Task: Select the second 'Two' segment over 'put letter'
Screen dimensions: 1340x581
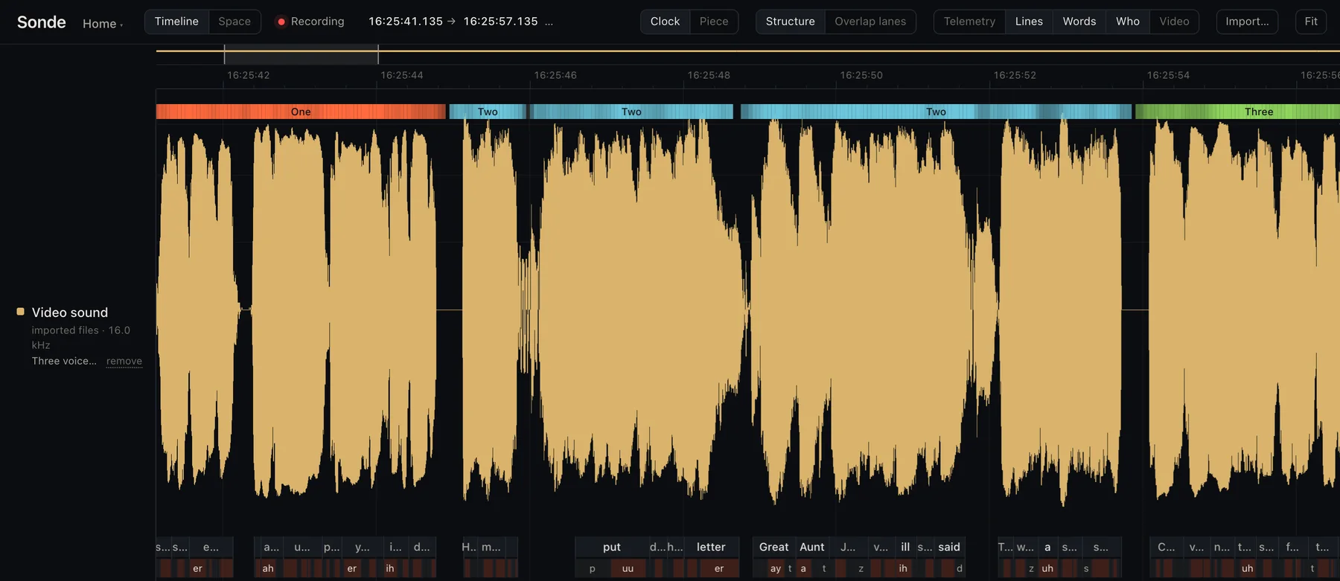Action: click(x=631, y=112)
